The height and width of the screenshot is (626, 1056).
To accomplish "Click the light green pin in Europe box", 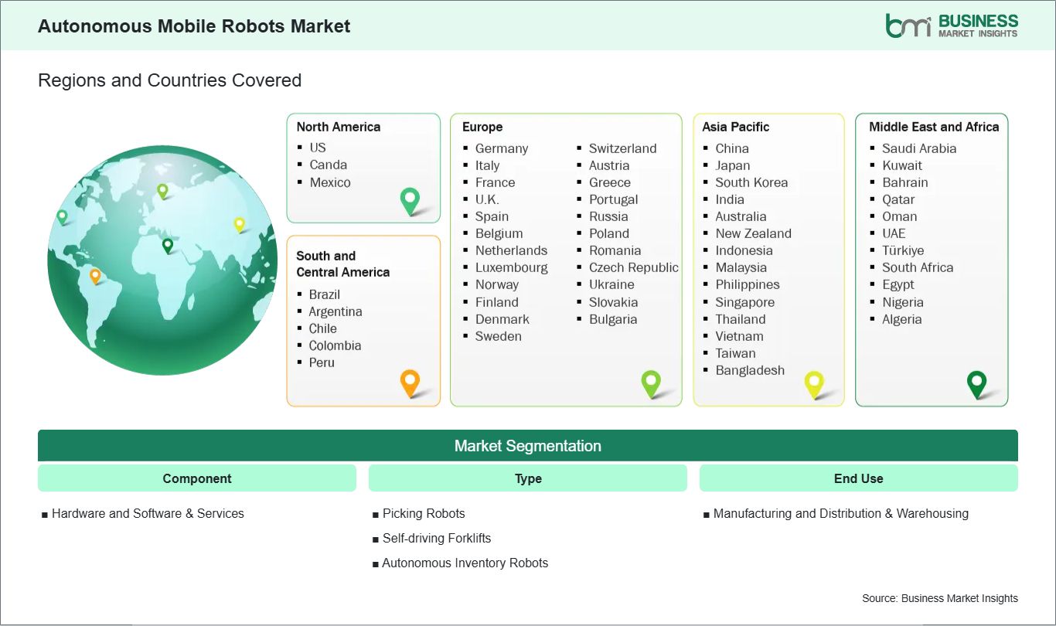I will click(x=651, y=383).
